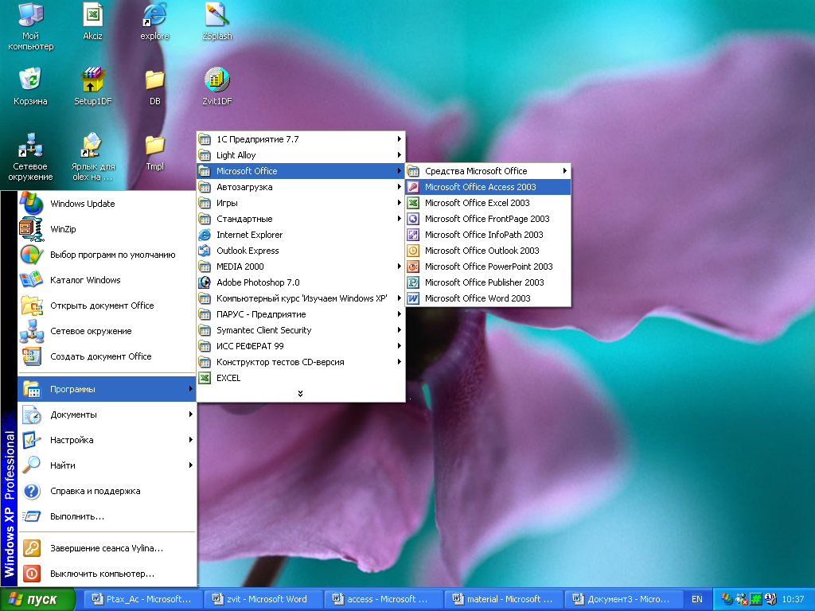Click Открыть документ Office entry
The height and width of the screenshot is (611, 815).
[x=107, y=305]
